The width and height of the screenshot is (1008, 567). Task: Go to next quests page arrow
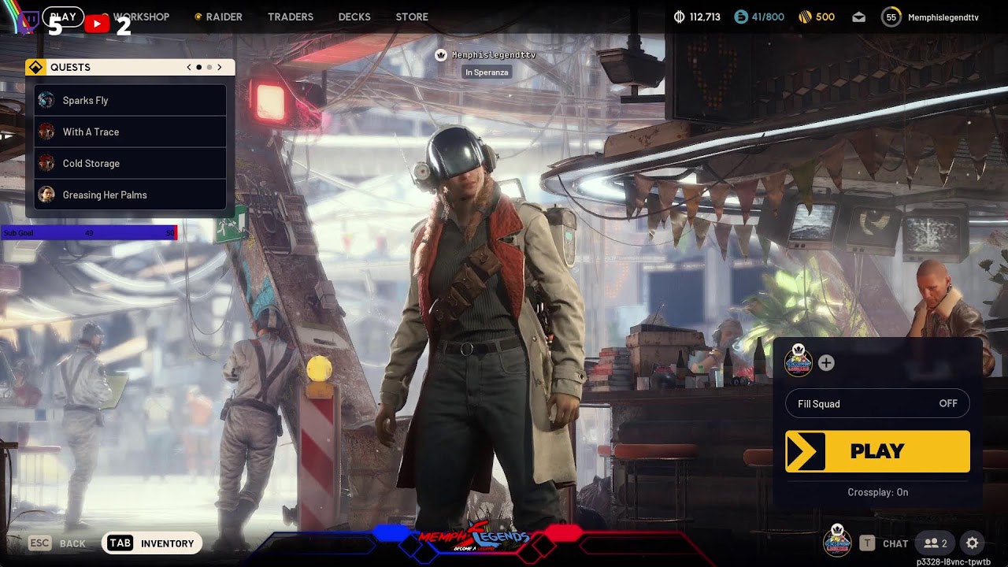(219, 68)
